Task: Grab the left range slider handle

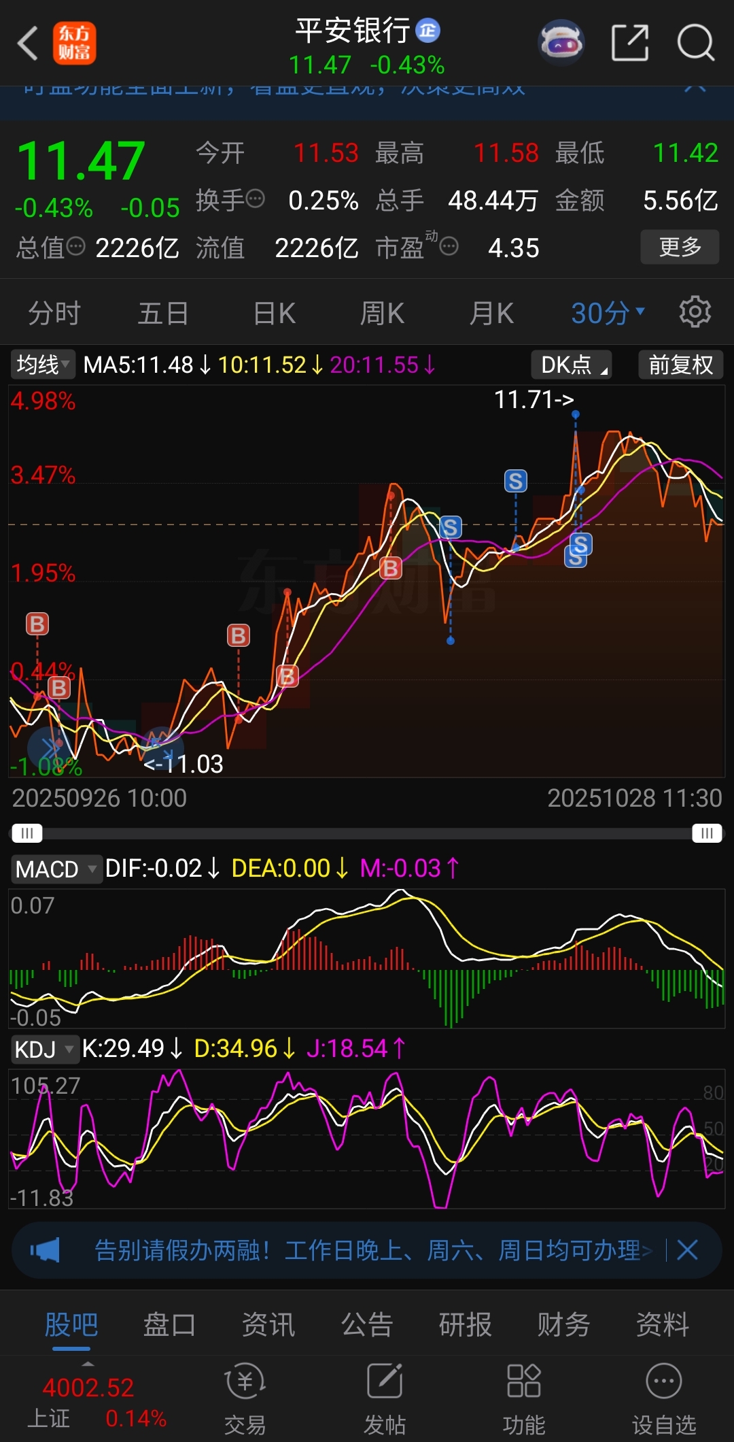Action: coord(27,833)
